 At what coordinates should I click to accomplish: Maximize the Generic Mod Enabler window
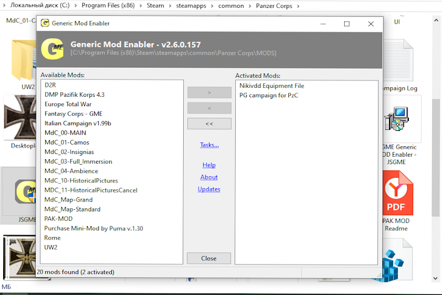coord(346,24)
